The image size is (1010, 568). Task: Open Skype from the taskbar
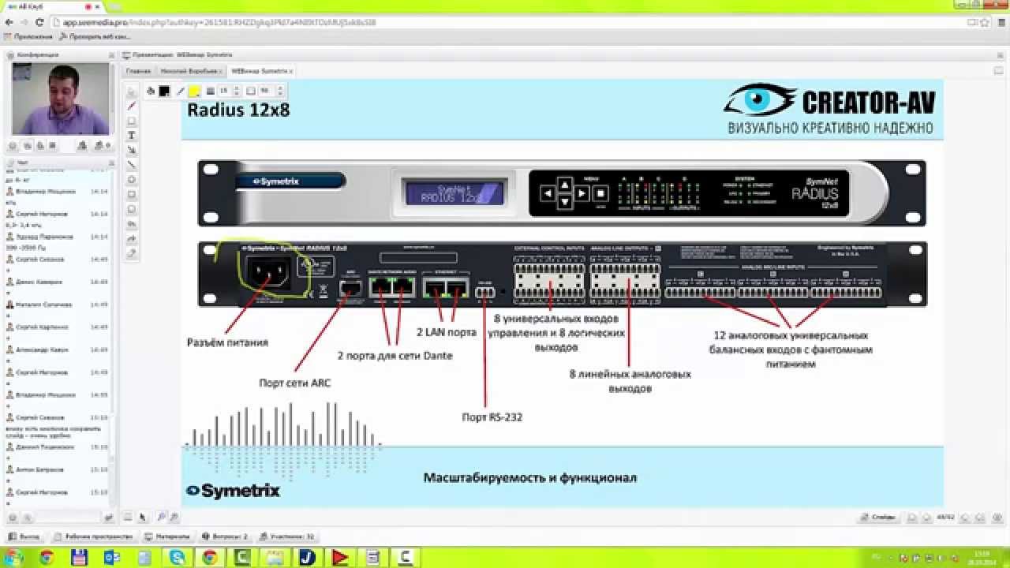(177, 558)
